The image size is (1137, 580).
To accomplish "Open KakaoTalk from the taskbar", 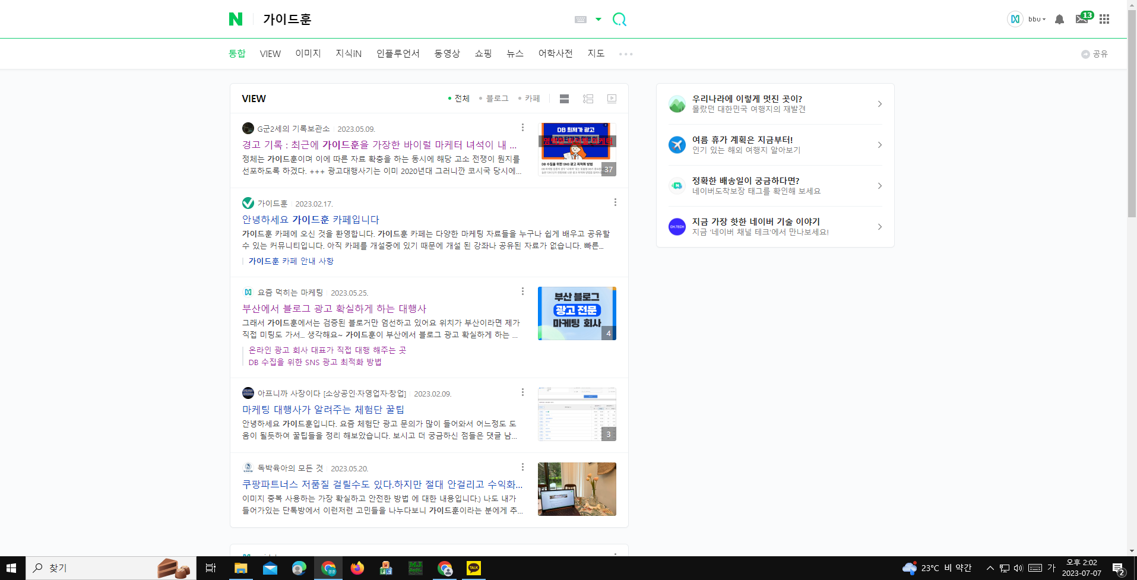I will pos(474,568).
